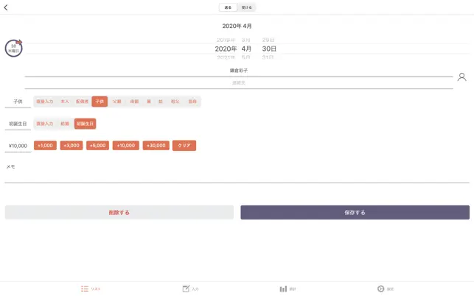The height and width of the screenshot is (296, 474).
Task: Switch to the 送る segment
Action: pos(228,7)
